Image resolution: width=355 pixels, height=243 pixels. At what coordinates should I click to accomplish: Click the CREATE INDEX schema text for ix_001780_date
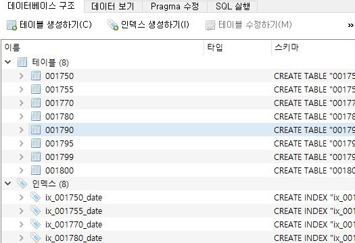click(314, 238)
